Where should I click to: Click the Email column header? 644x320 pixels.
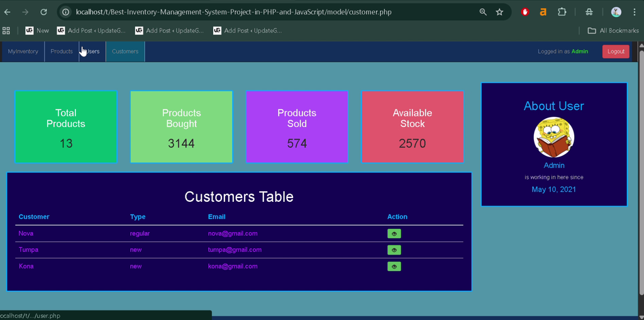(216, 217)
